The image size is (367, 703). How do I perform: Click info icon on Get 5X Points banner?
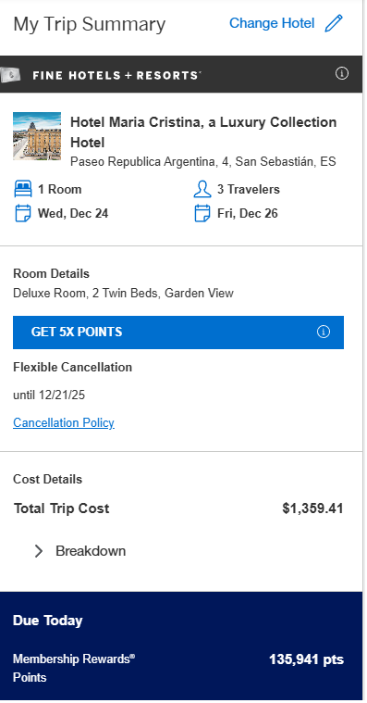pyautogui.click(x=324, y=332)
